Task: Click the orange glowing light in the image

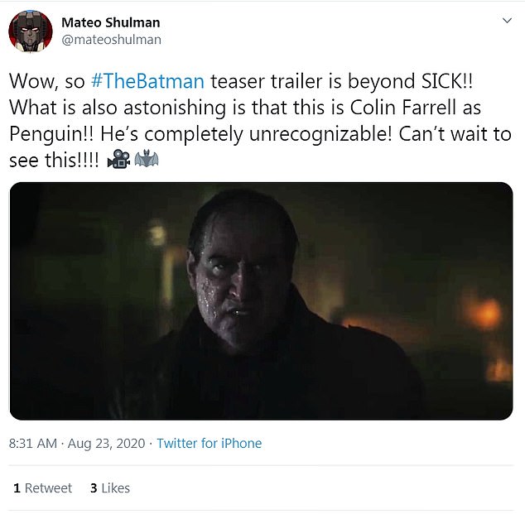Action: (x=483, y=314)
